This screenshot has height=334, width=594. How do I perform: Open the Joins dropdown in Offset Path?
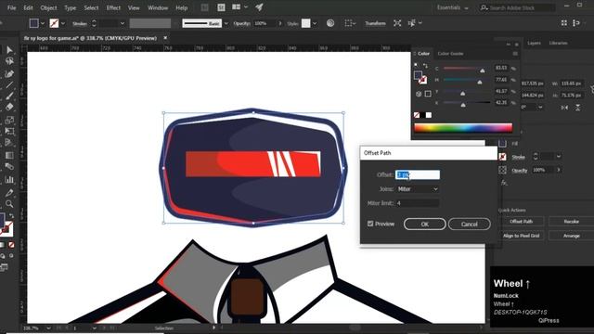418,189
